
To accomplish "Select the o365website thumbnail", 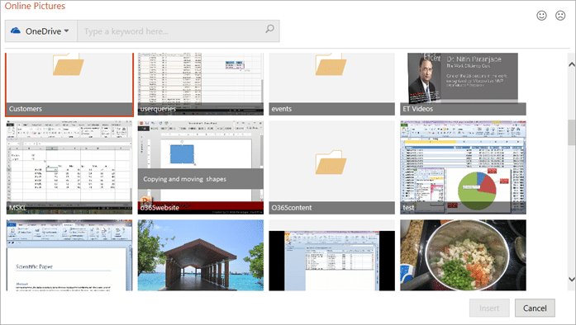I will pos(201,167).
